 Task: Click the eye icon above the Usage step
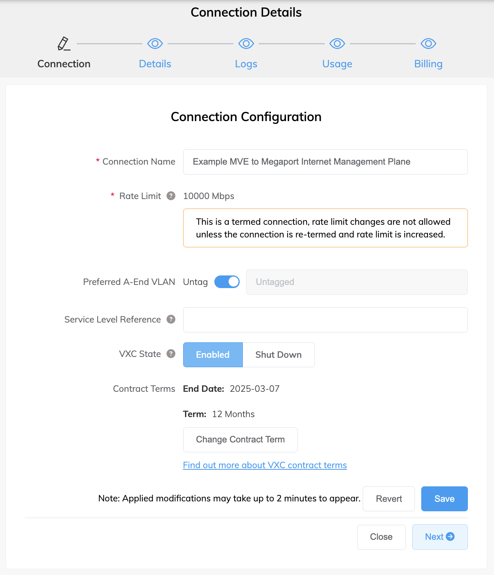pos(337,44)
